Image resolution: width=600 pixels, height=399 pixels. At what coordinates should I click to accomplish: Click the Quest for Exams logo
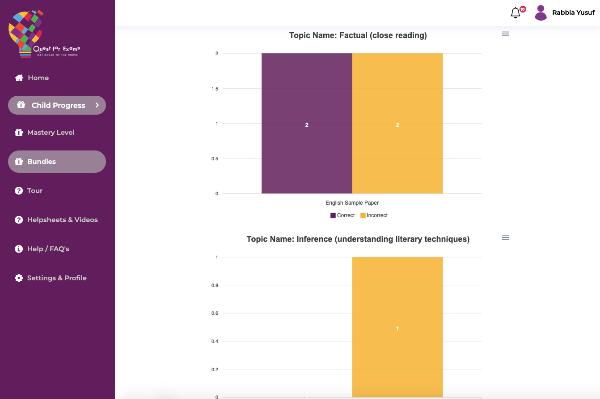click(x=44, y=34)
